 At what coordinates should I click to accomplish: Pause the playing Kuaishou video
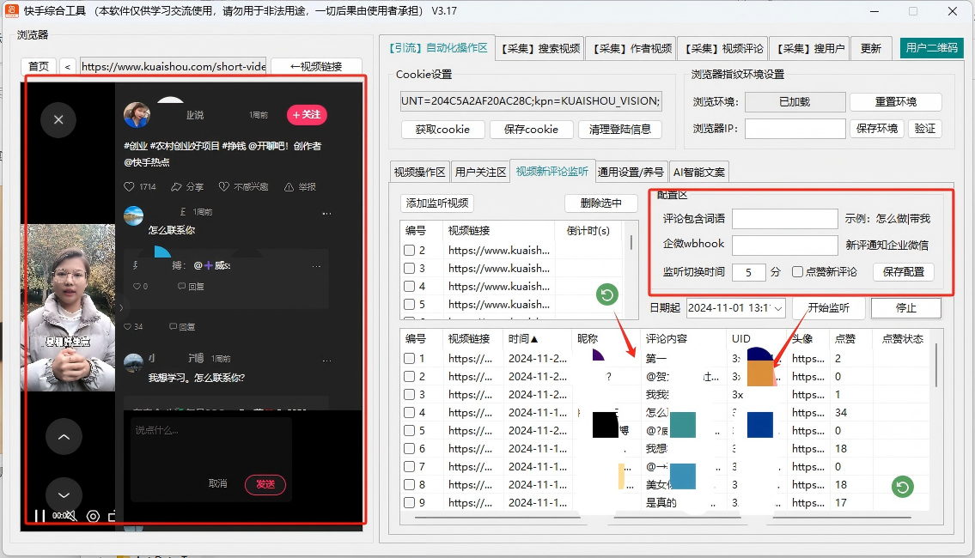(40, 516)
